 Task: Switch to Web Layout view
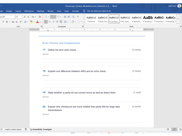click(x=181, y=129)
